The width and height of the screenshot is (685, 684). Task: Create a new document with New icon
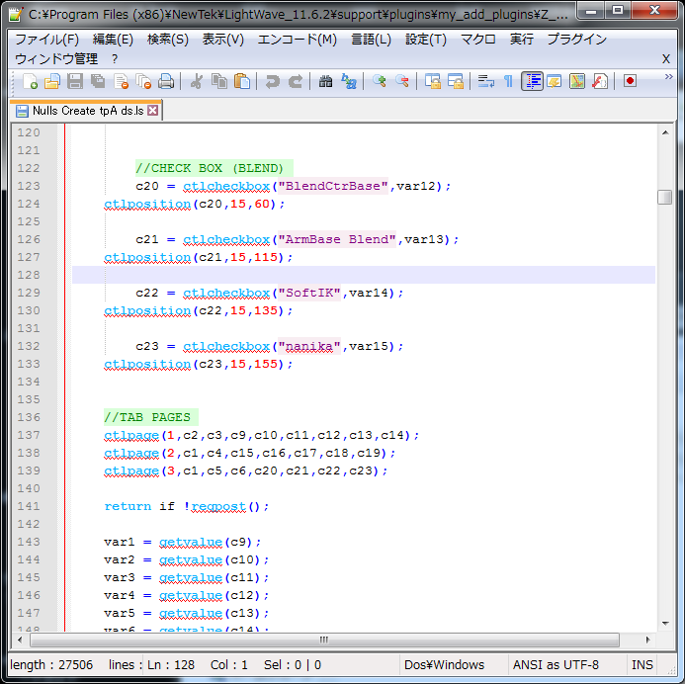click(30, 81)
